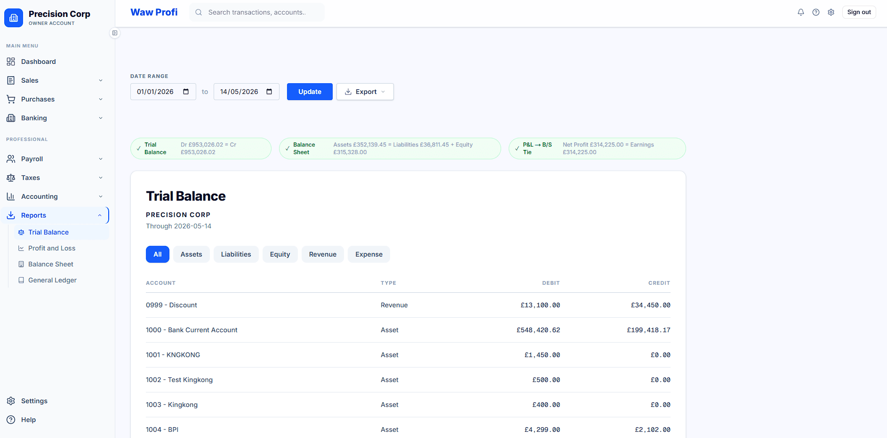This screenshot has height=438, width=887.
Task: Click the Update button
Action: click(310, 92)
